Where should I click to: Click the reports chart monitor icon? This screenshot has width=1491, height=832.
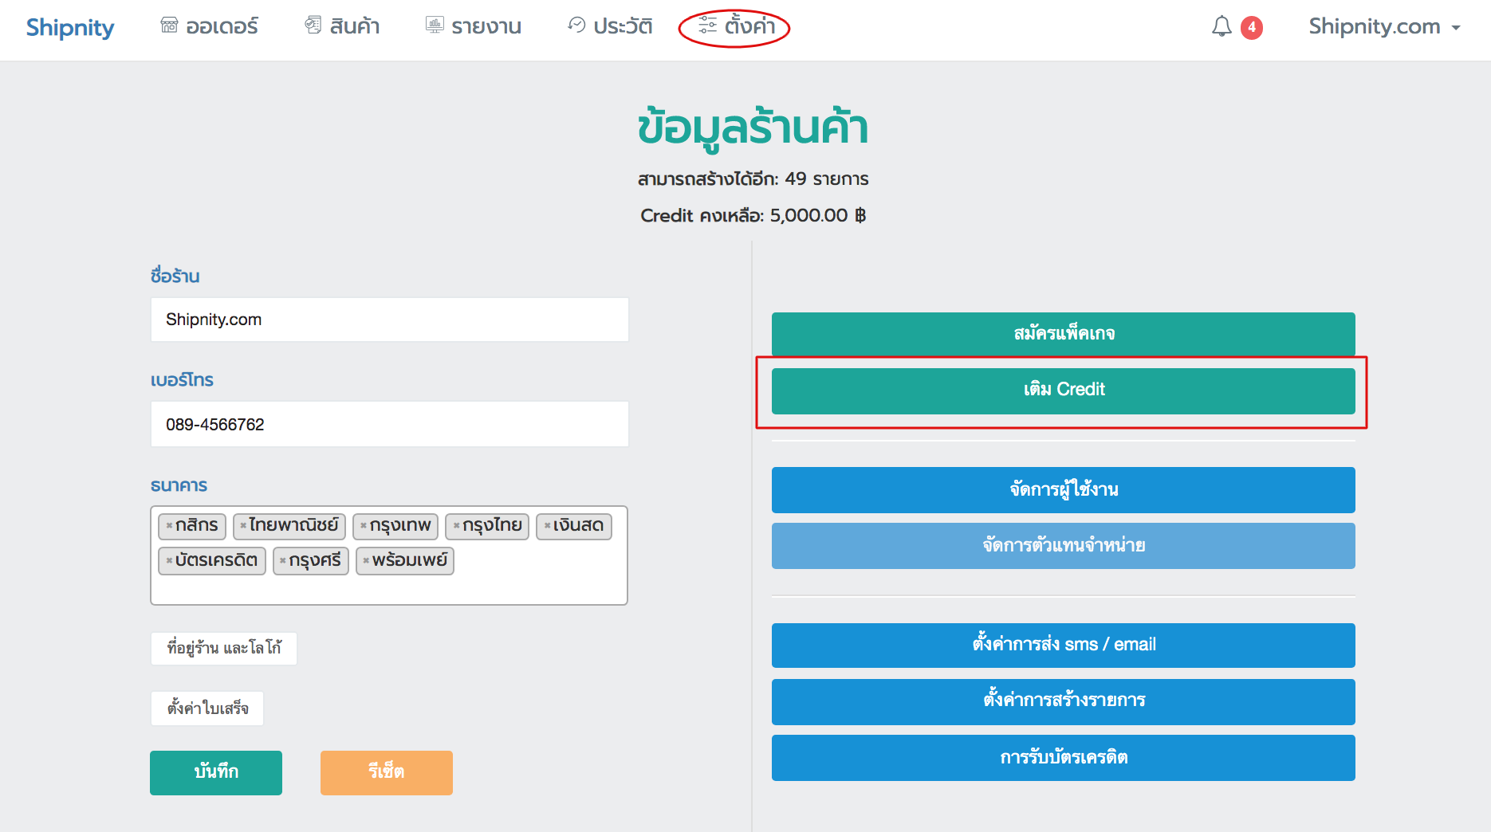(435, 26)
